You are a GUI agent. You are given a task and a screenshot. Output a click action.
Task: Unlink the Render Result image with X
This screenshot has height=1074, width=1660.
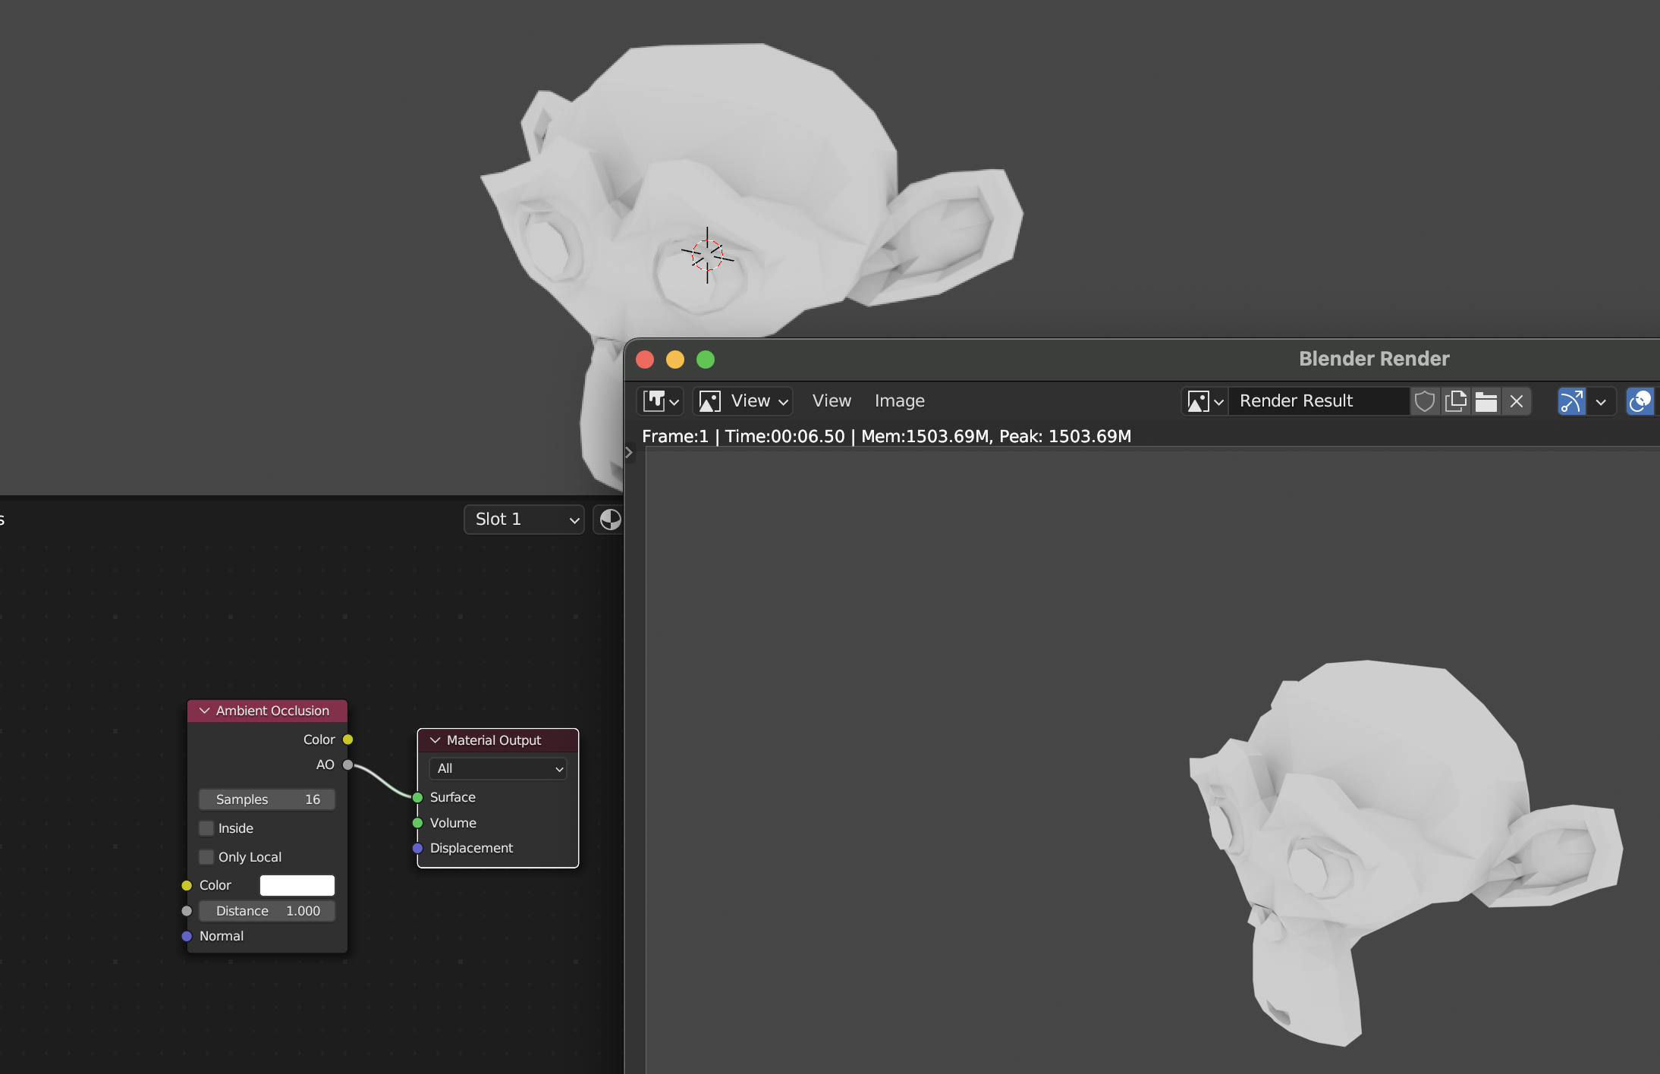click(x=1517, y=401)
